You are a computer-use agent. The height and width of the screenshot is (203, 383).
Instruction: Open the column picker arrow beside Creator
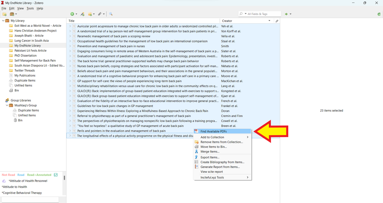270,21
